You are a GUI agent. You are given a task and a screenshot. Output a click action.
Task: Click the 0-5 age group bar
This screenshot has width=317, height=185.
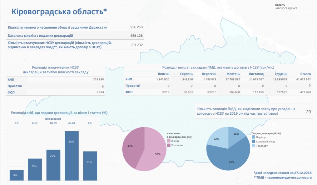pyautogui.click(x=16, y=175)
